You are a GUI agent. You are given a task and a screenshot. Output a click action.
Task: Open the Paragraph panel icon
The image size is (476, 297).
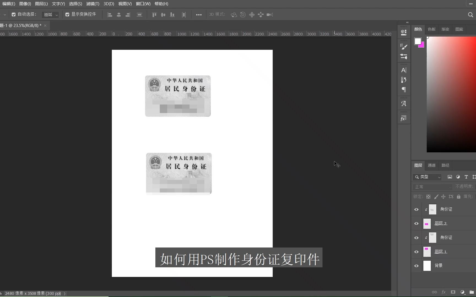pos(404,89)
